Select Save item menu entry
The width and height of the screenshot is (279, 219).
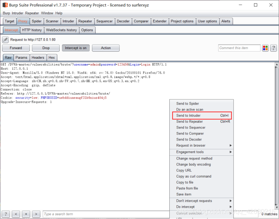point(202,194)
